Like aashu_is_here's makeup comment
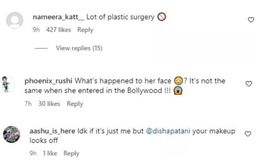 coord(247,134)
